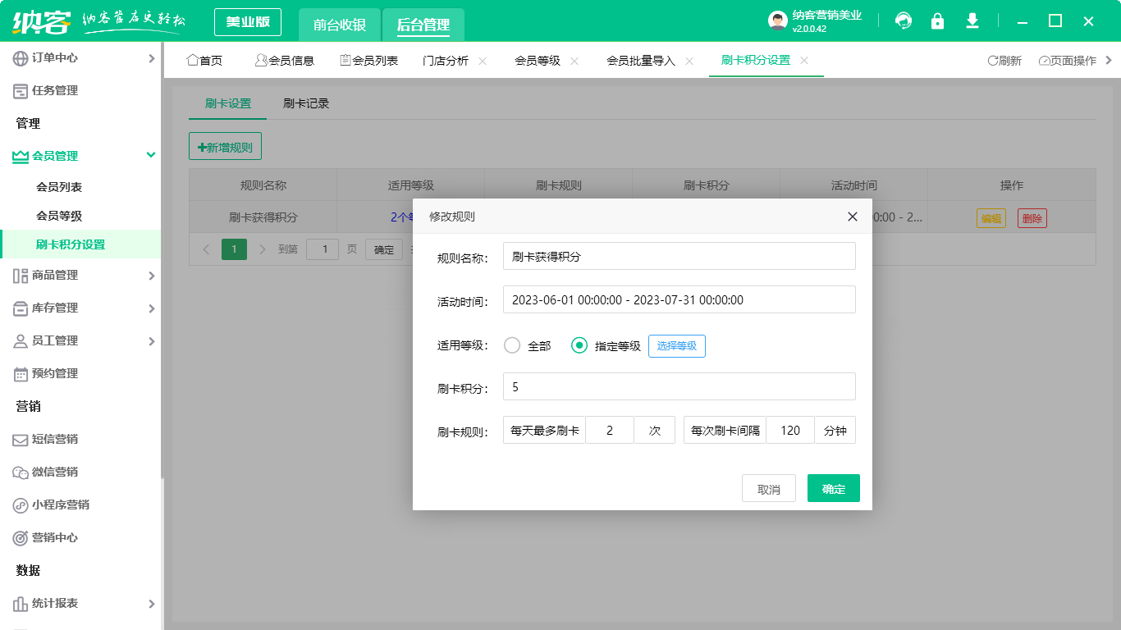Viewport: 1121px width, 630px height.
Task: Click the yellow 编辑 button
Action: 991,218
